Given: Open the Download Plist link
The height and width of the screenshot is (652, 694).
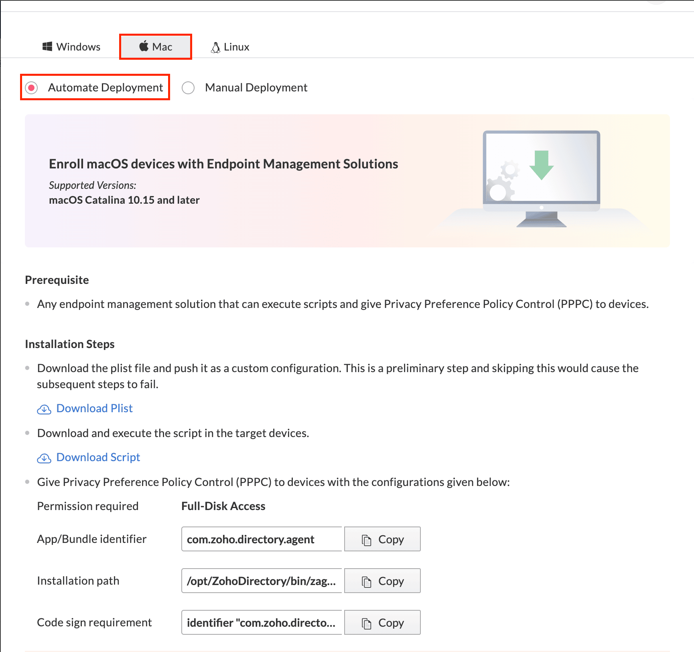Looking at the screenshot, I should pyautogui.click(x=94, y=408).
